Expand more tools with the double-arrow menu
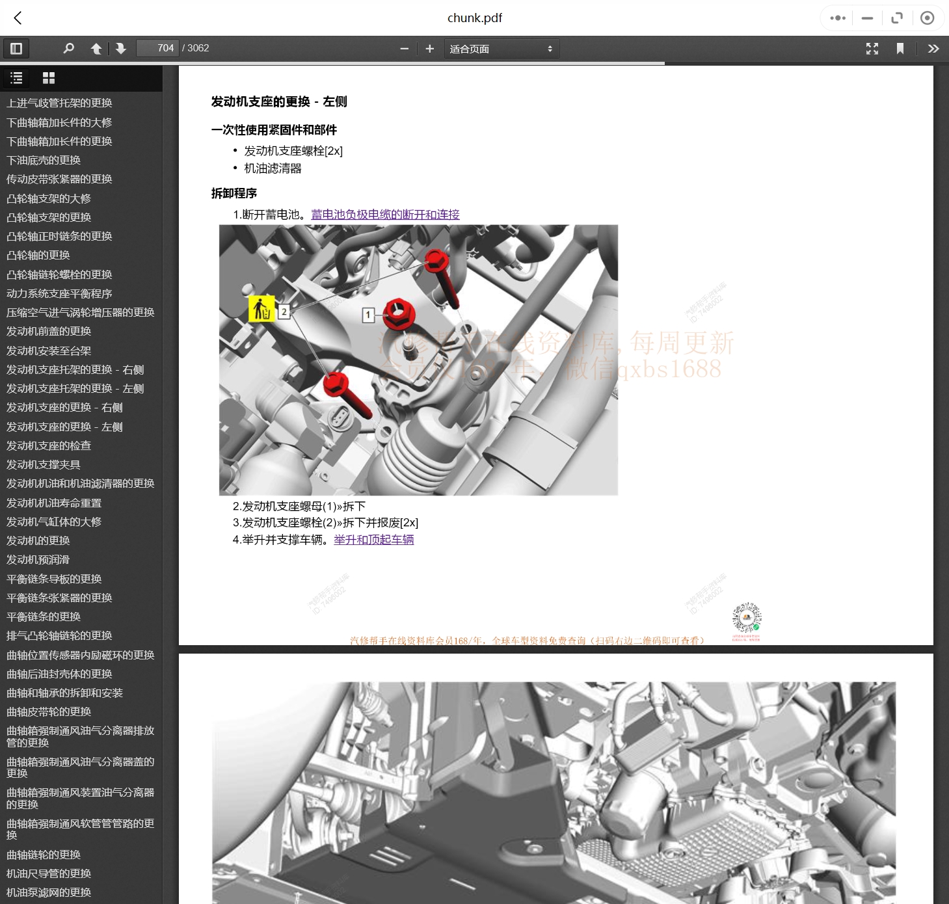Image resolution: width=949 pixels, height=904 pixels. coord(933,48)
